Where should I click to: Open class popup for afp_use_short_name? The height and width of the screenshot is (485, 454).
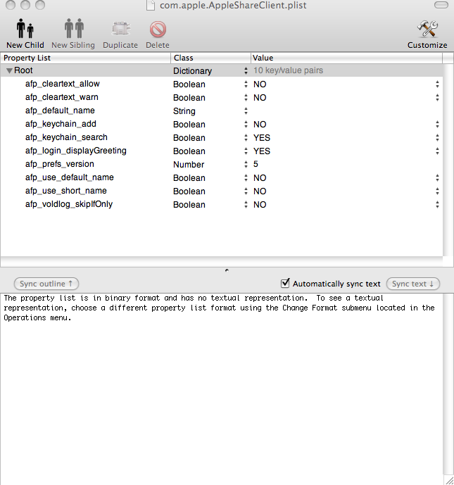point(246,191)
